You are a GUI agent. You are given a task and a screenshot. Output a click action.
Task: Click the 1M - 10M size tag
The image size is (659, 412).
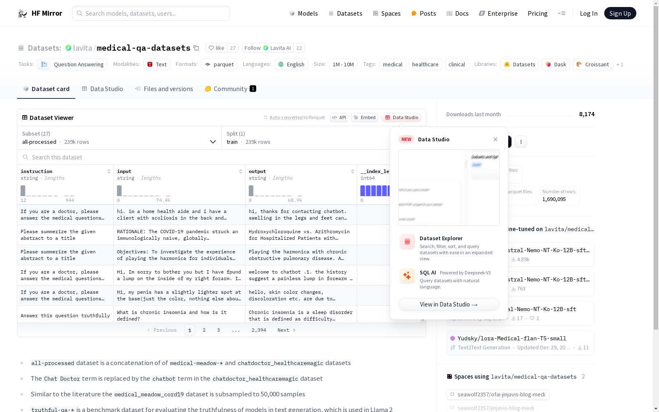(x=343, y=64)
